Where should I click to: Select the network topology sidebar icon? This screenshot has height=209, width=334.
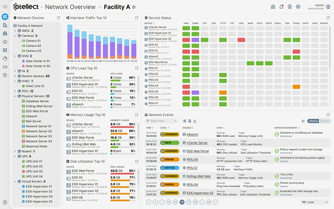point(5,16)
